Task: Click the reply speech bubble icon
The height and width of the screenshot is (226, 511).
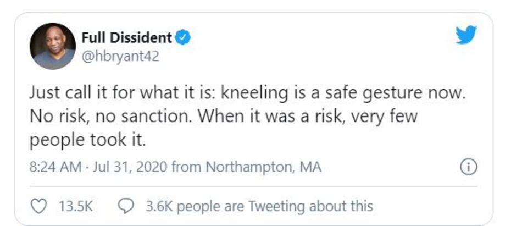Action: tap(126, 206)
